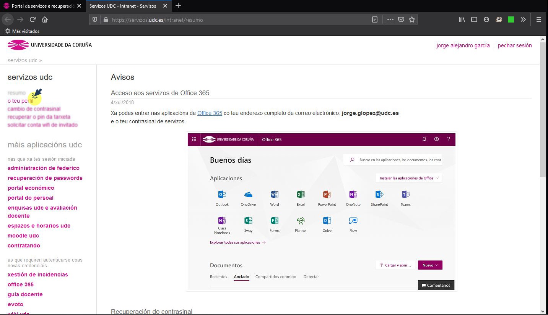Toggle Reader View icon in address bar
This screenshot has width=548, height=315.
[375, 19]
